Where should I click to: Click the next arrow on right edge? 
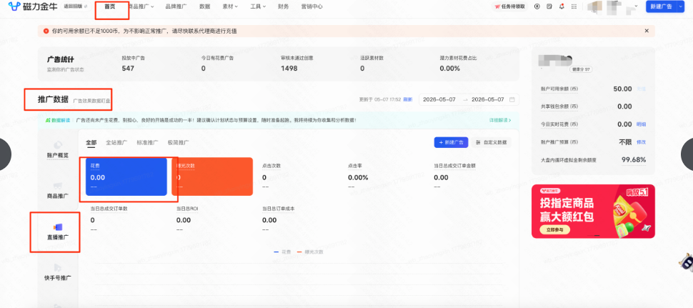688,154
